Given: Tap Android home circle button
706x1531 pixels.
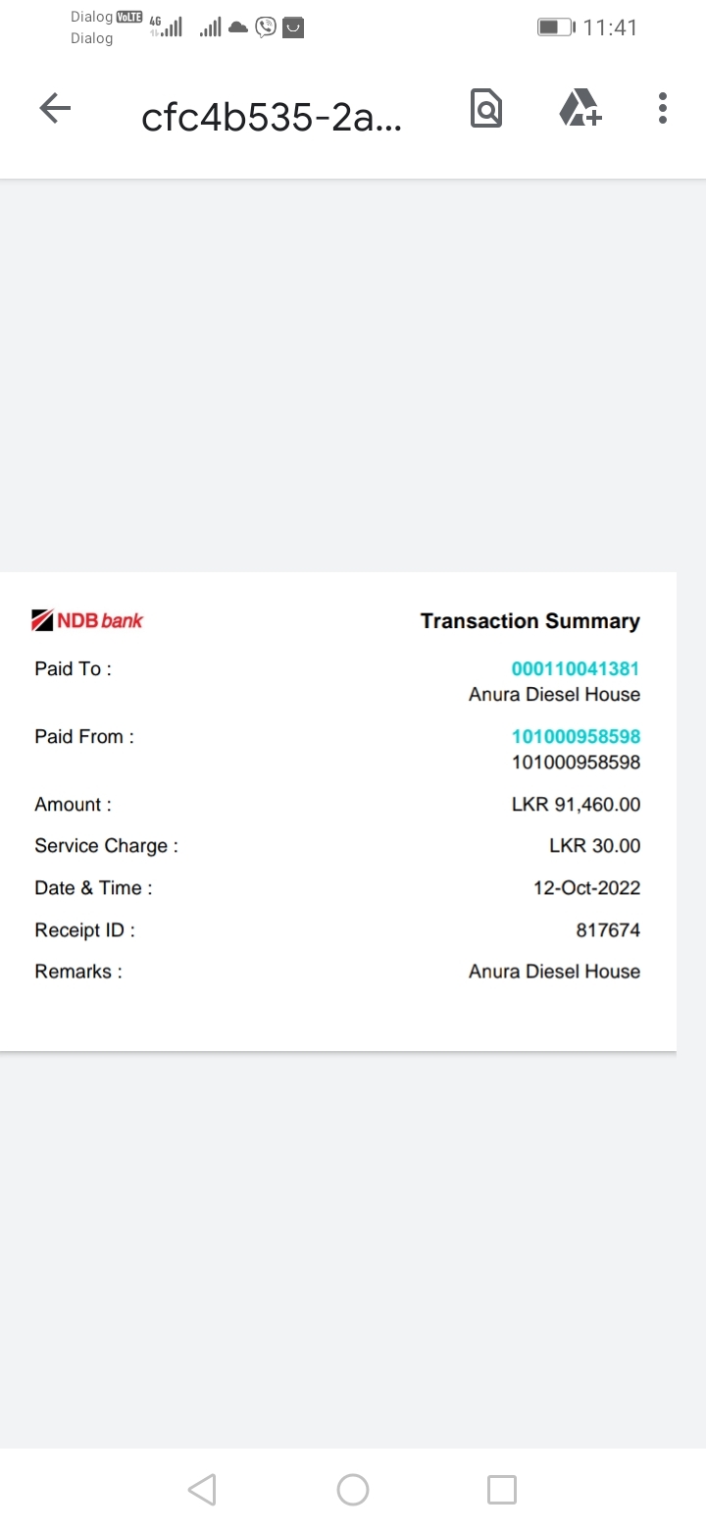Looking at the screenshot, I should 353,1490.
